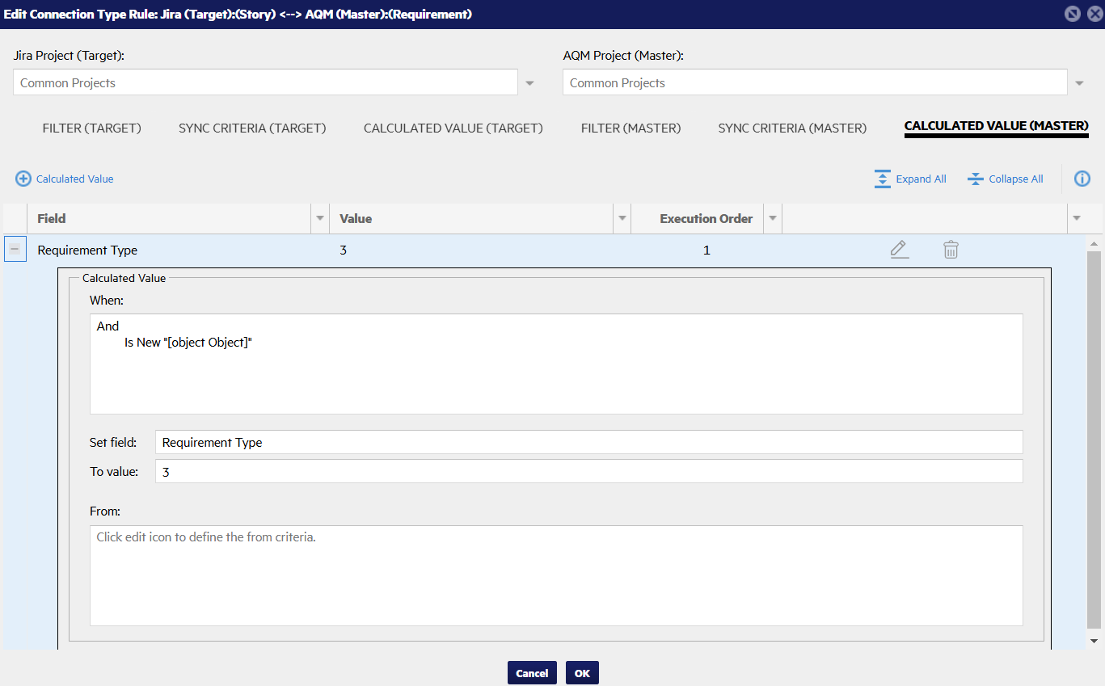Open the AQM Project dropdown arrow

pos(1080,83)
